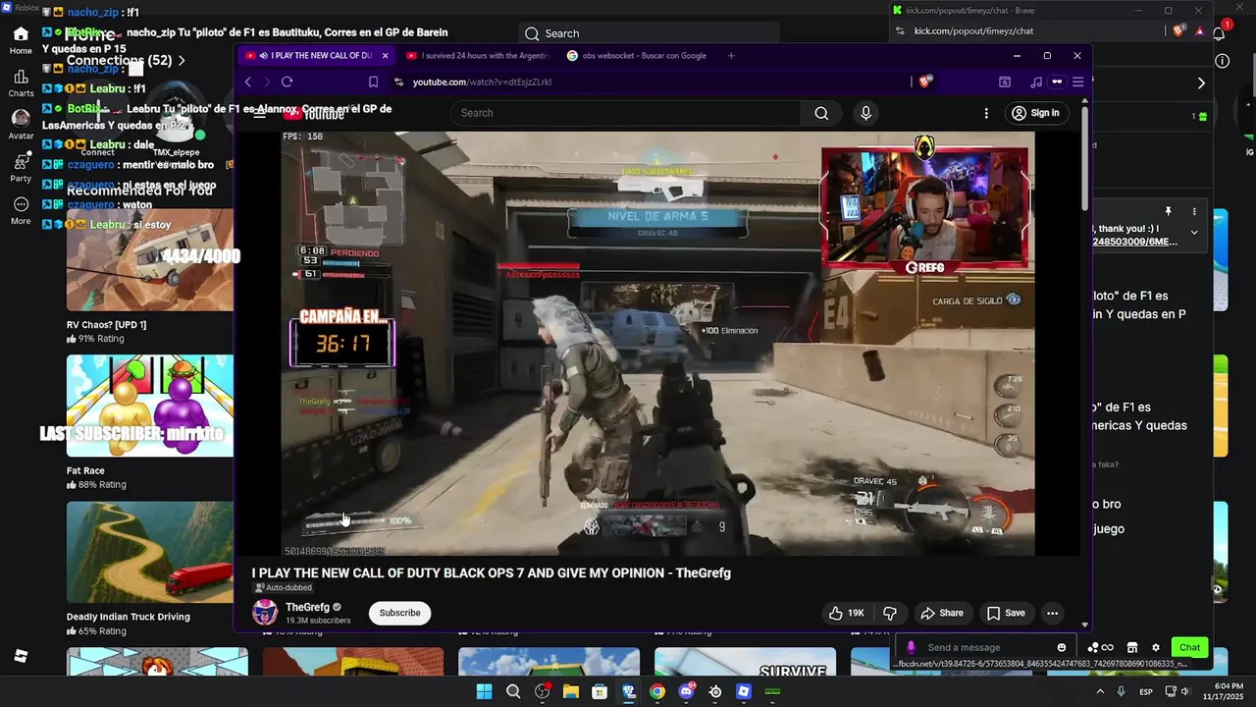Open Discord from taskbar
This screenshot has height=707, width=1256.
[687, 691]
